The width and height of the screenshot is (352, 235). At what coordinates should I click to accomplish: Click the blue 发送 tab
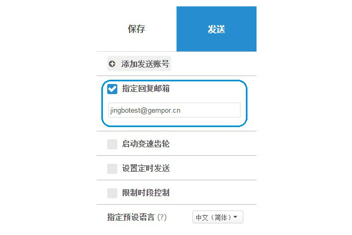(217, 29)
